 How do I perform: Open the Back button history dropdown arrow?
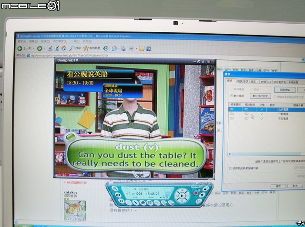(x=34, y=48)
